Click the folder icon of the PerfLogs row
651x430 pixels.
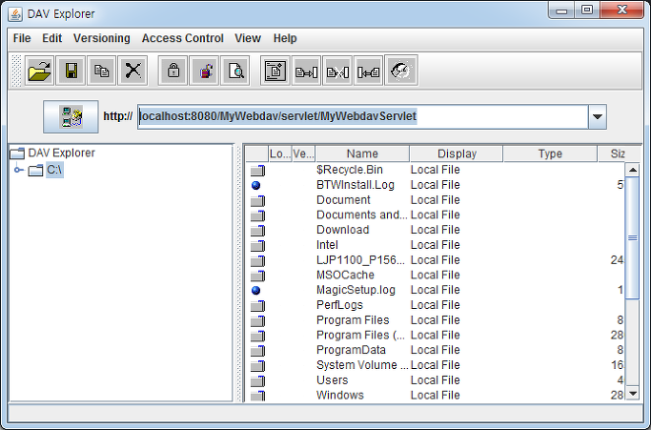tap(257, 305)
